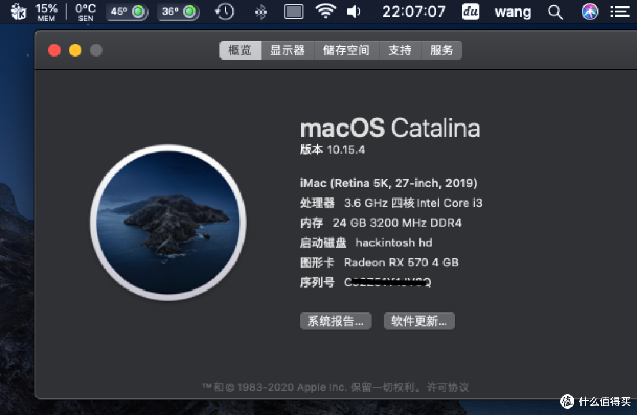Switch to the 支持 tab
Screen dimensions: 637x415
(x=400, y=50)
